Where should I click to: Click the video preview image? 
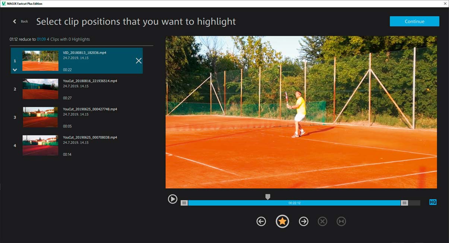coord(301,112)
